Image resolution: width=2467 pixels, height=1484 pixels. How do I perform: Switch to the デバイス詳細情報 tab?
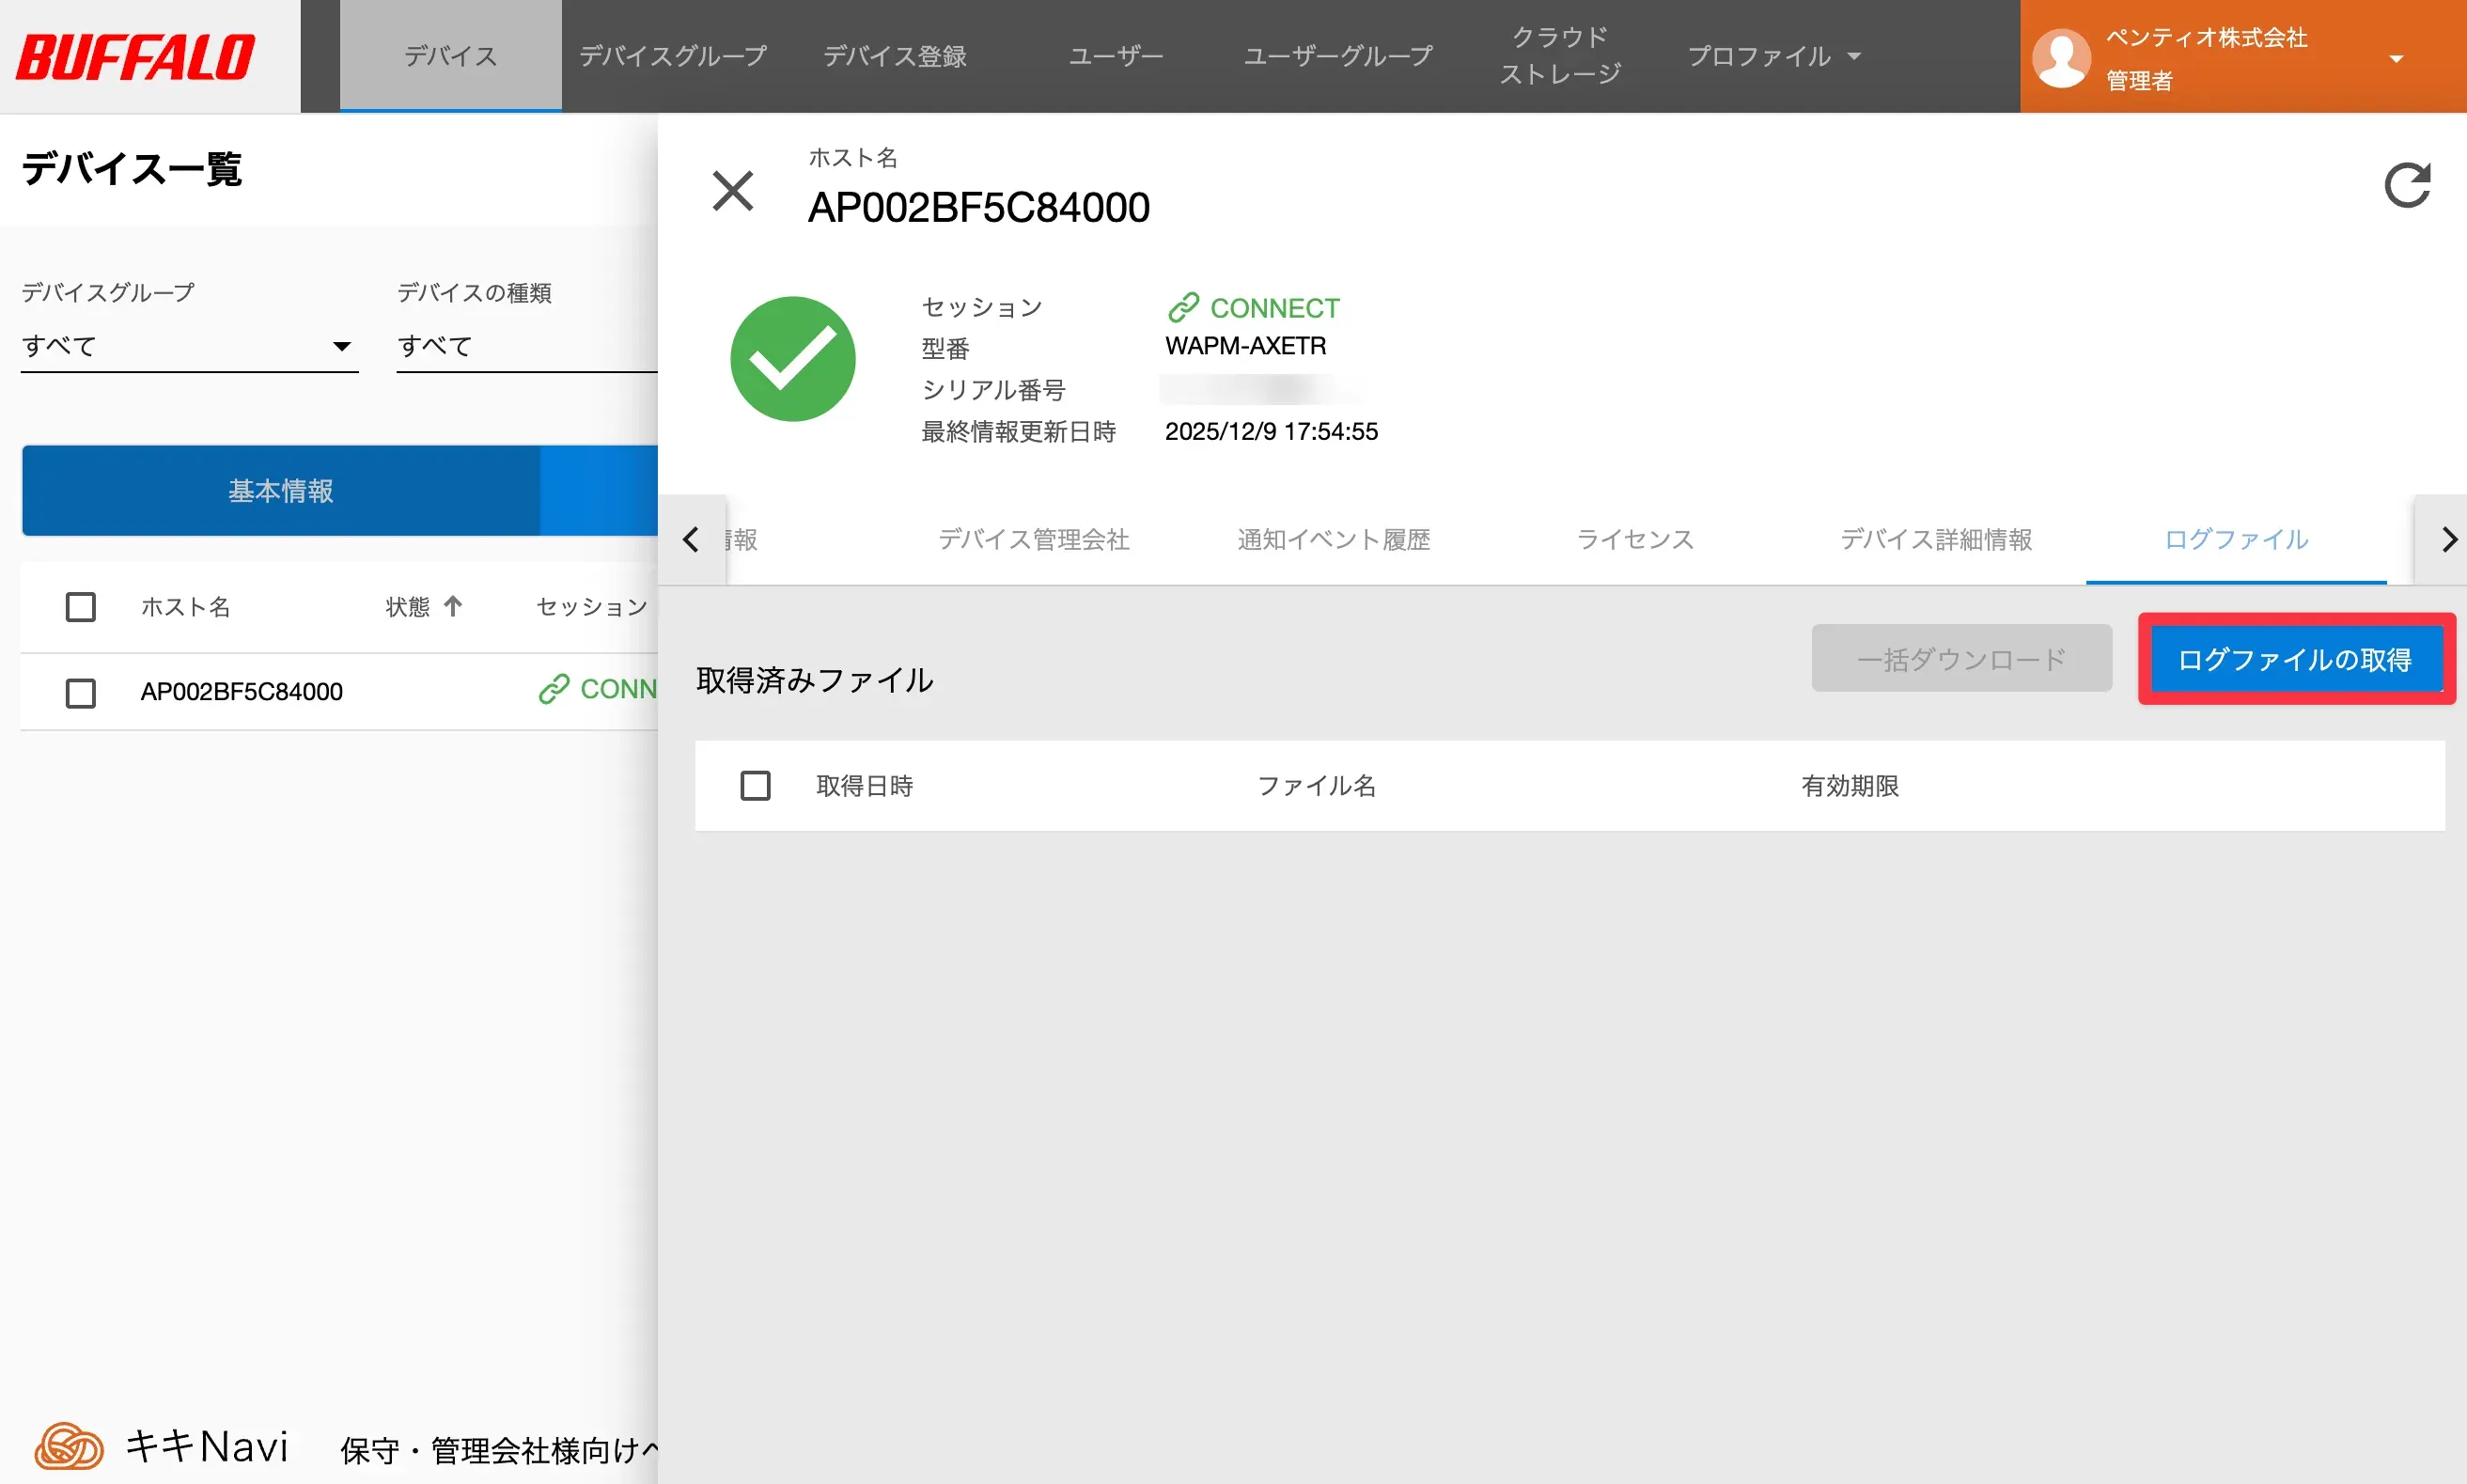pyautogui.click(x=1936, y=540)
